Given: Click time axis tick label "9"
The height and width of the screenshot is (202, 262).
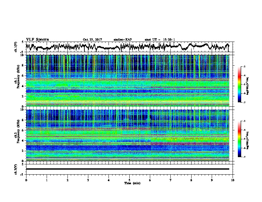Looking at the screenshot, I should [x=212, y=180].
